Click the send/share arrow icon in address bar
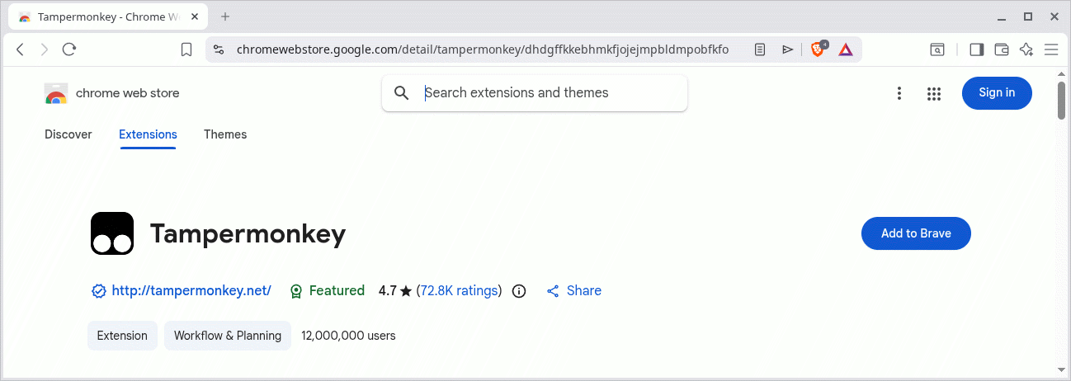The image size is (1071, 381). pos(788,49)
